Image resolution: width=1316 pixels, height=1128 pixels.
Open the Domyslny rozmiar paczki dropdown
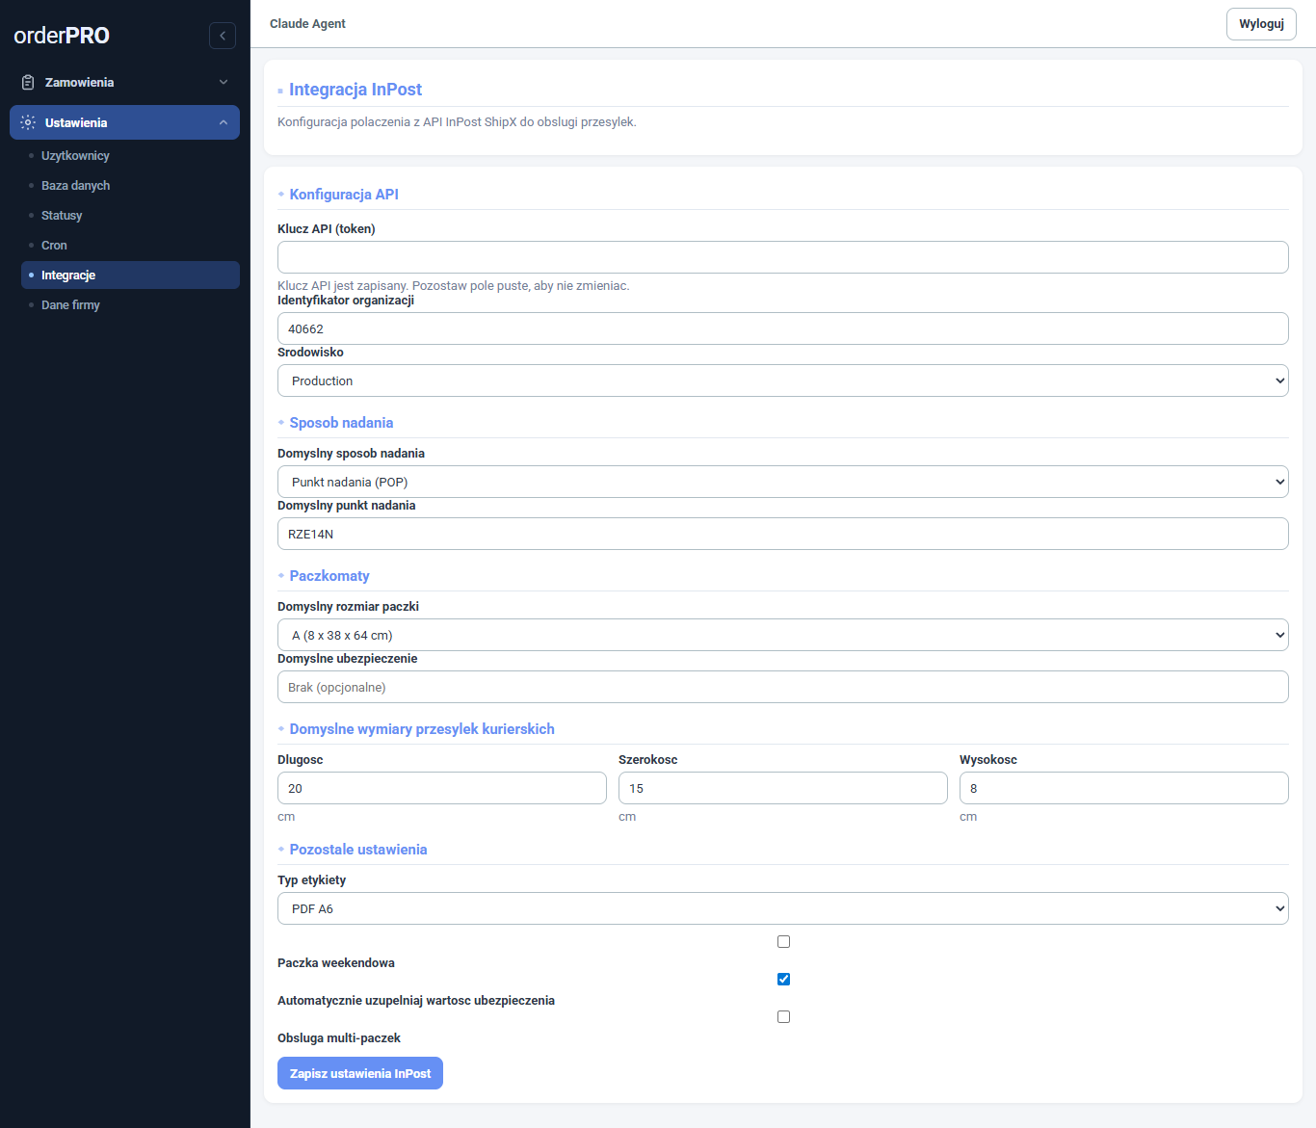point(782,635)
